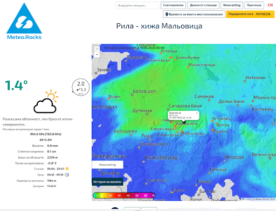276x211 pixels.
Task: Switch language to EN
Action: (x=270, y=5)
